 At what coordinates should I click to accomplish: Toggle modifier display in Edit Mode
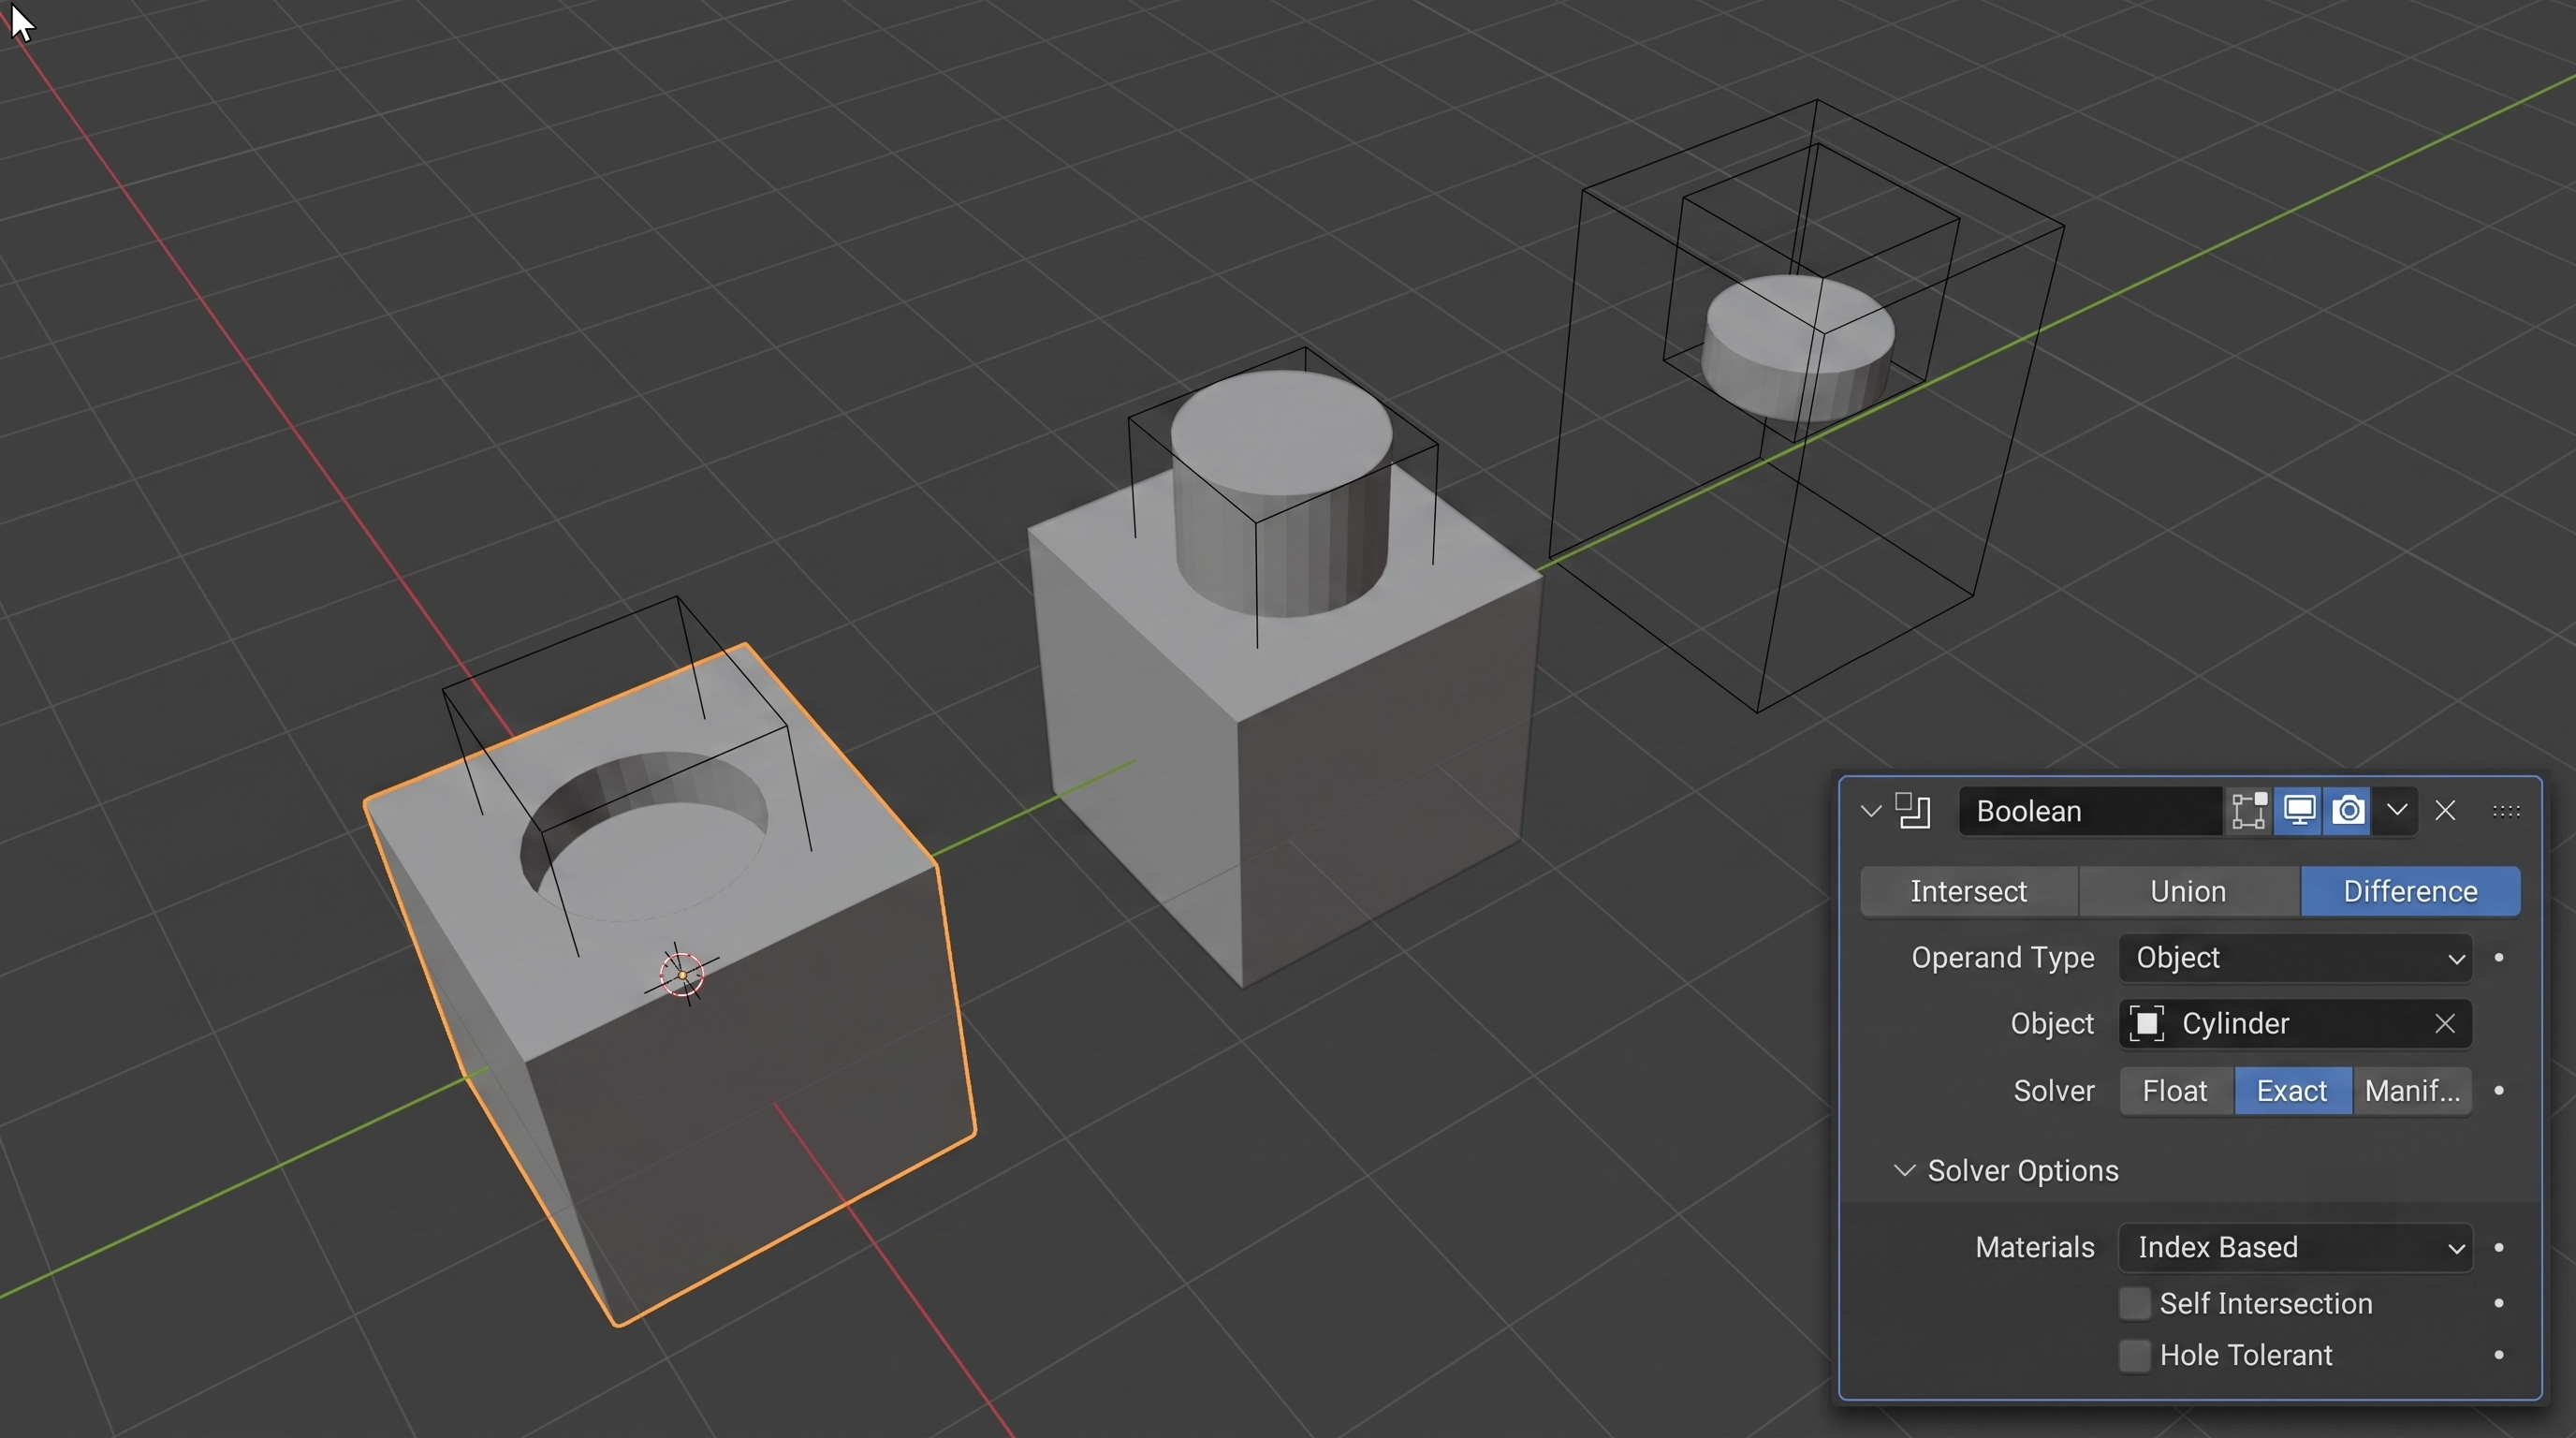(2248, 811)
